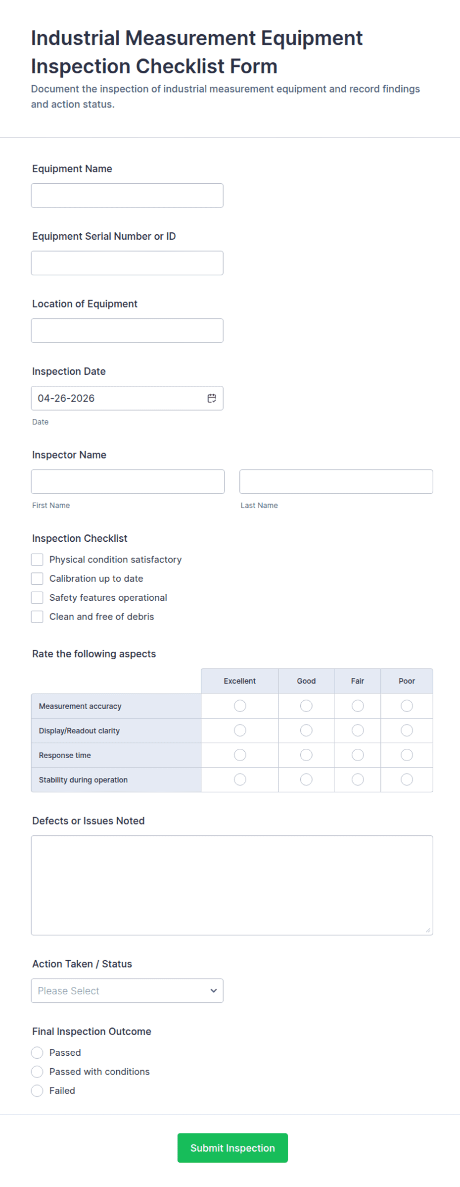Select 'Failed' as final inspection outcome
Screen dimensions: 460x1187
37,1090
